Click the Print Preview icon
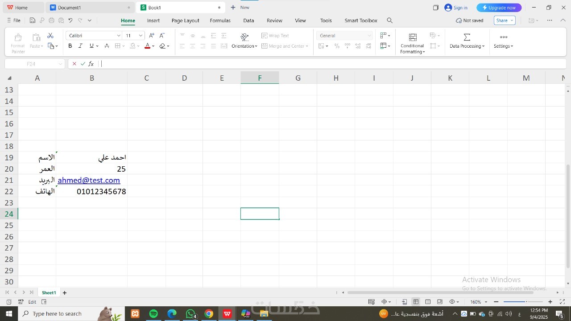 pyautogui.click(x=61, y=21)
